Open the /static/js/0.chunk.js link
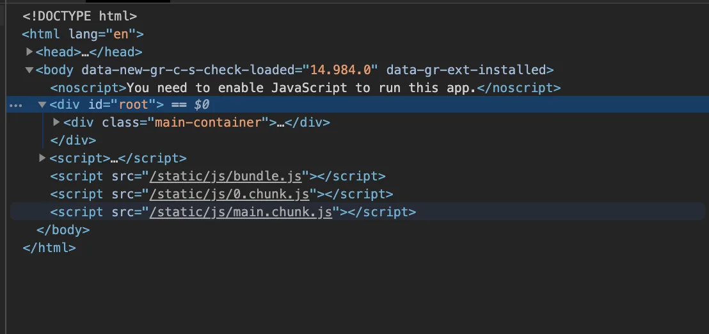 click(x=229, y=195)
